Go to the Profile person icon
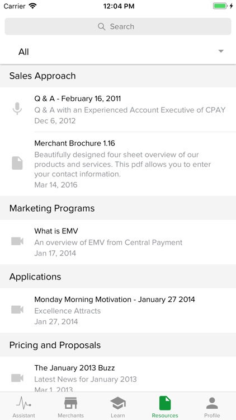Screen dimensions: 236x420 212,403
